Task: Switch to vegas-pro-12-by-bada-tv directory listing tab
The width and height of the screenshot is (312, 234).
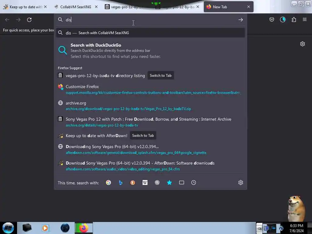Action: [x=160, y=76]
